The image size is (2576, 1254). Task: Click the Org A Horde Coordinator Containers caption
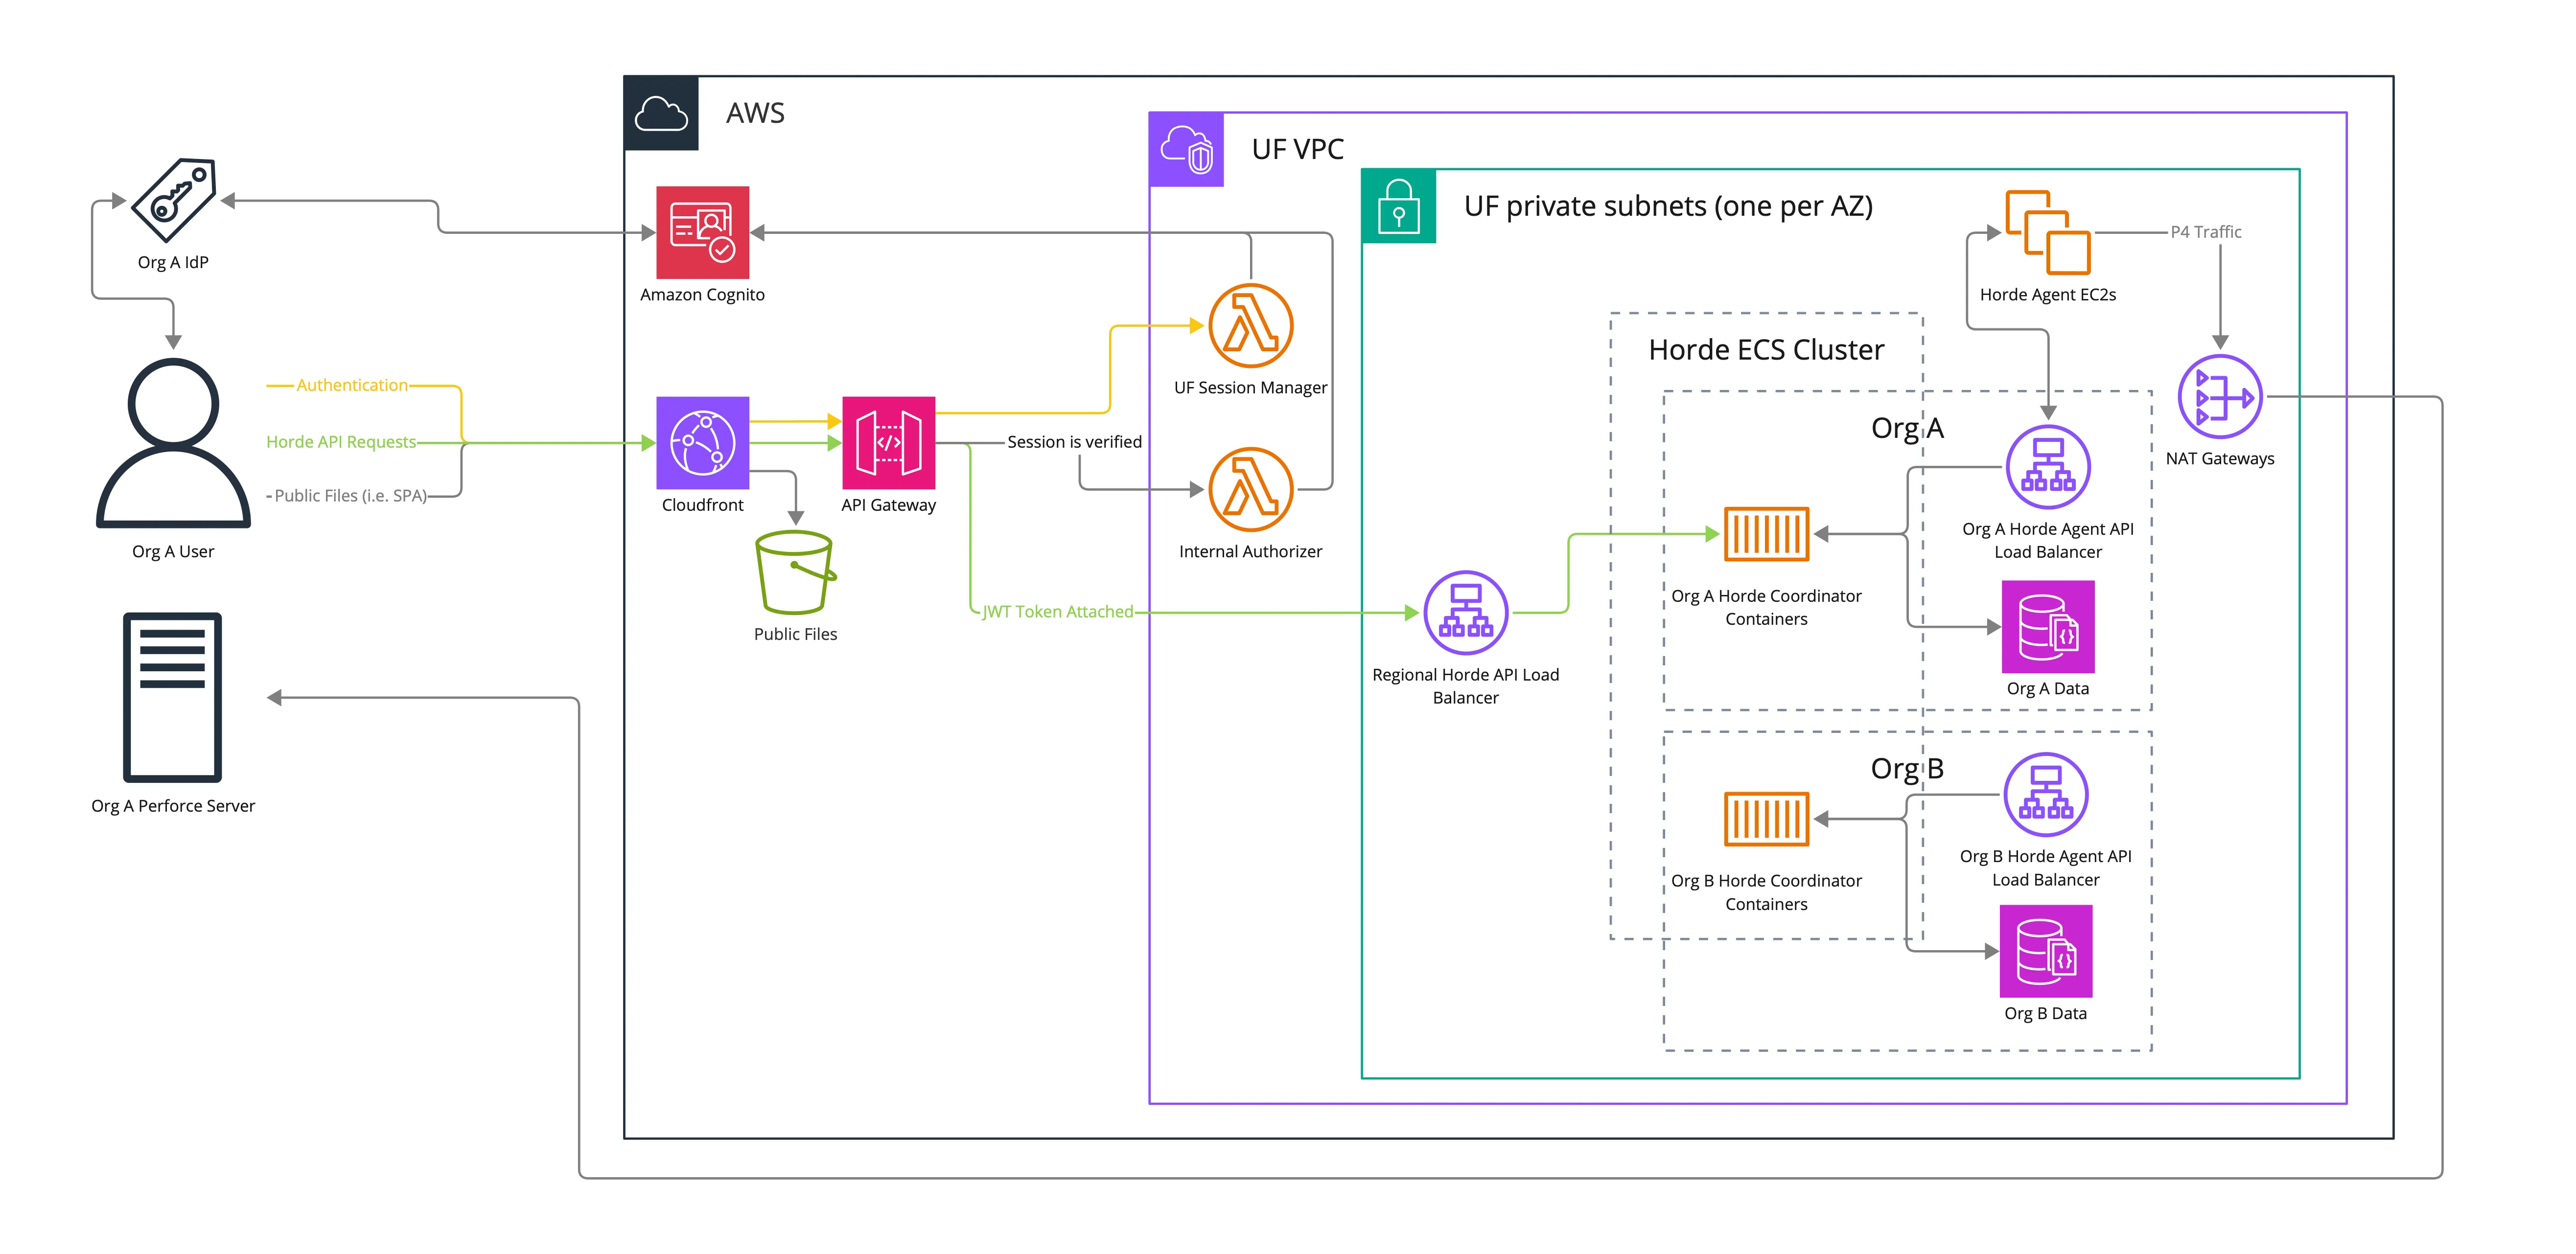pos(1766,607)
